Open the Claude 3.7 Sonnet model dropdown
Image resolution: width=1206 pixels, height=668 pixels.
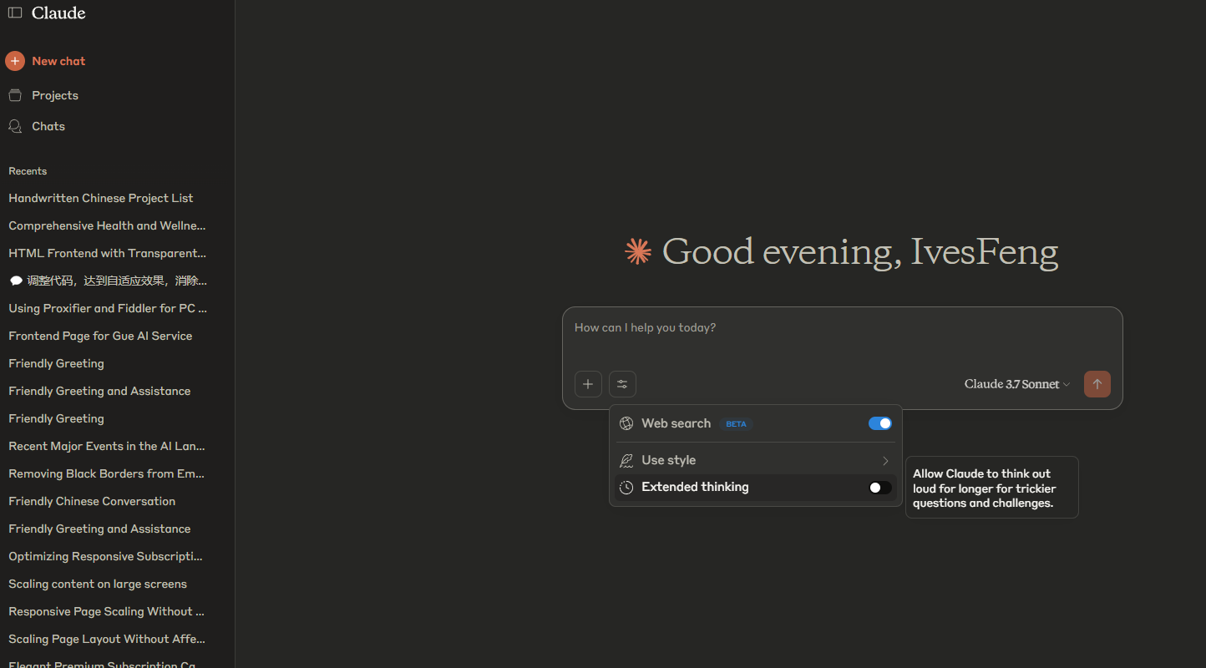coord(1016,384)
